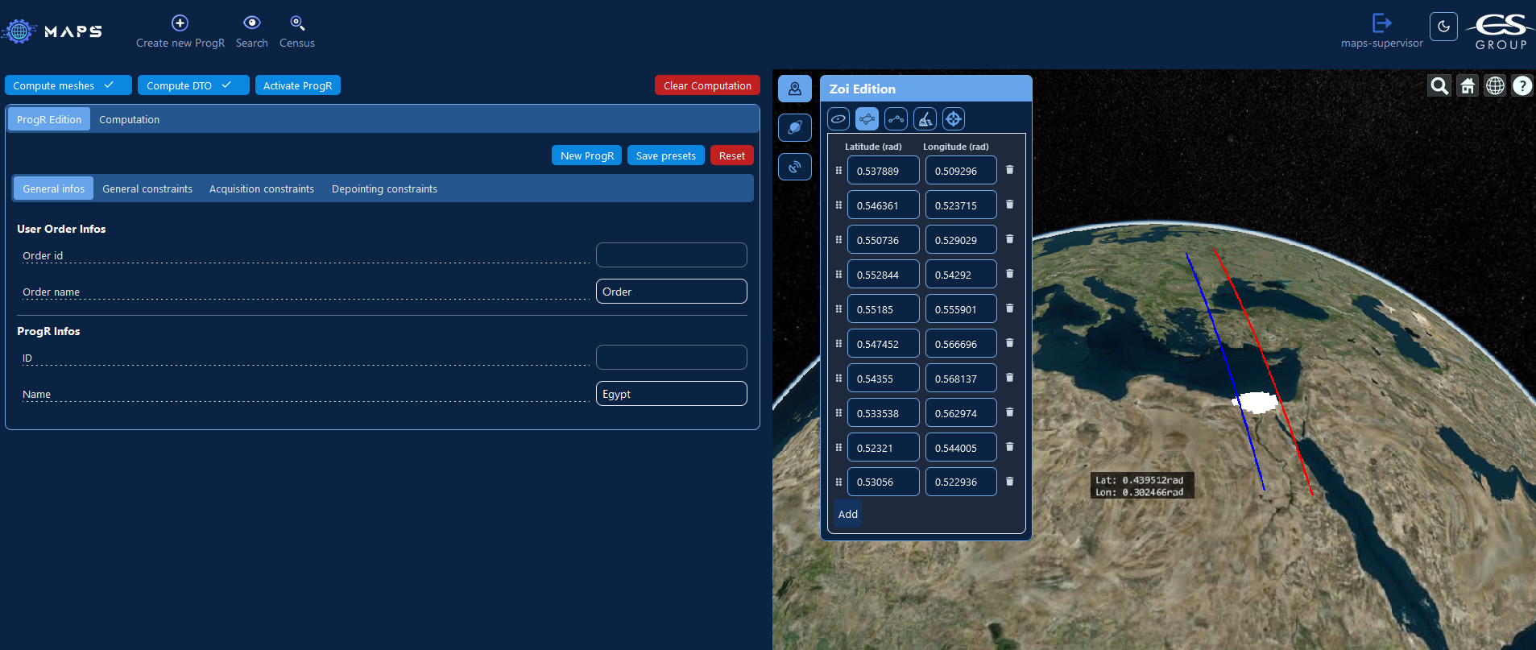The width and height of the screenshot is (1536, 650).
Task: Grab the drag handle of row 0.55185
Action: [838, 309]
